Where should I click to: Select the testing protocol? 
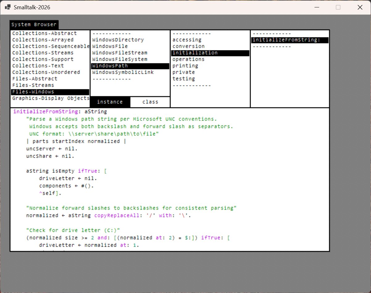coord(184,79)
